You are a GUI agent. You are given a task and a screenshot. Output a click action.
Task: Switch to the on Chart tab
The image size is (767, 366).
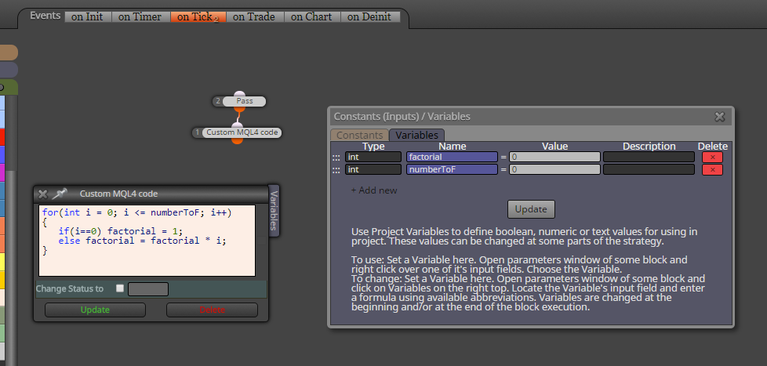pyautogui.click(x=311, y=16)
